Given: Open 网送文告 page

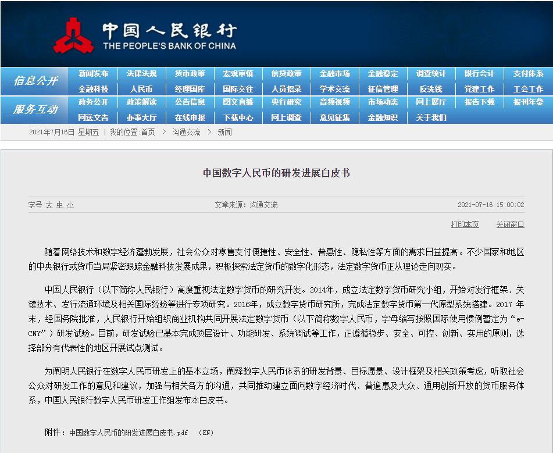Looking at the screenshot, I should click(93, 117).
